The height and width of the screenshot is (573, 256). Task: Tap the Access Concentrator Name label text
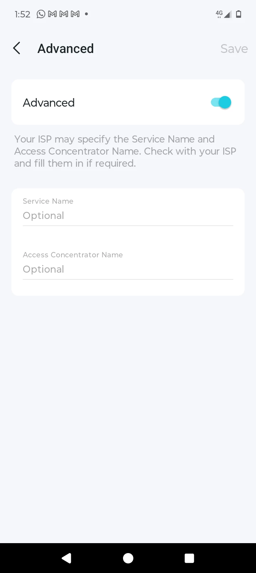click(x=73, y=255)
